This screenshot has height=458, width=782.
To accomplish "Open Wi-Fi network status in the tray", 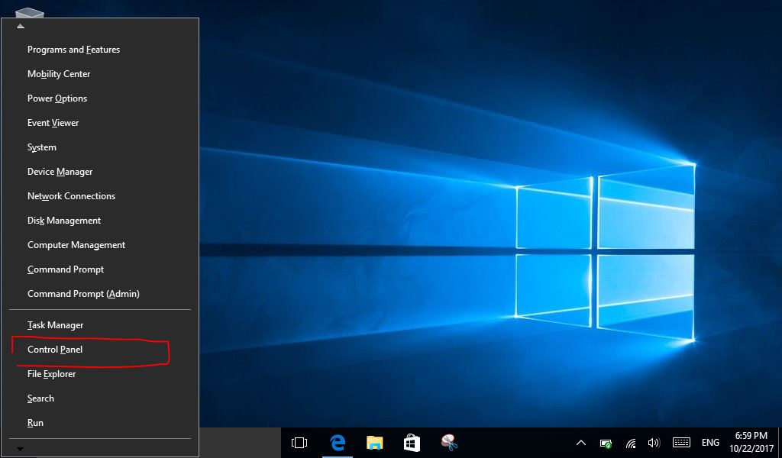I will point(630,443).
